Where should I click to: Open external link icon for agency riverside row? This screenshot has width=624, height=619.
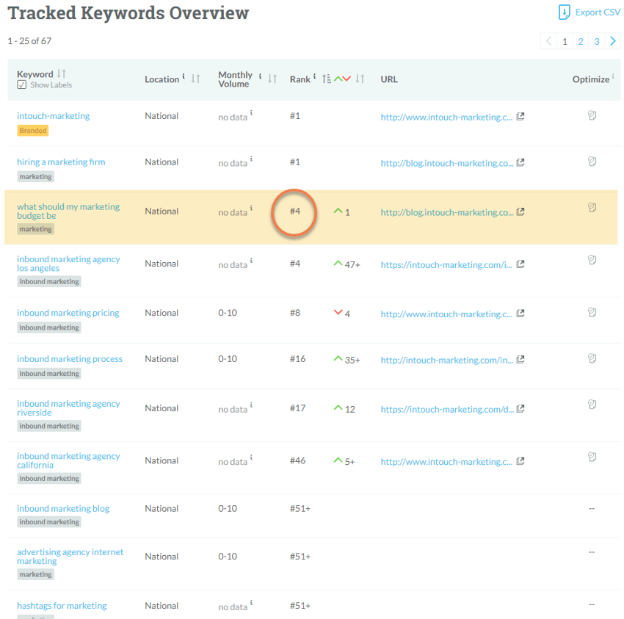(x=520, y=408)
